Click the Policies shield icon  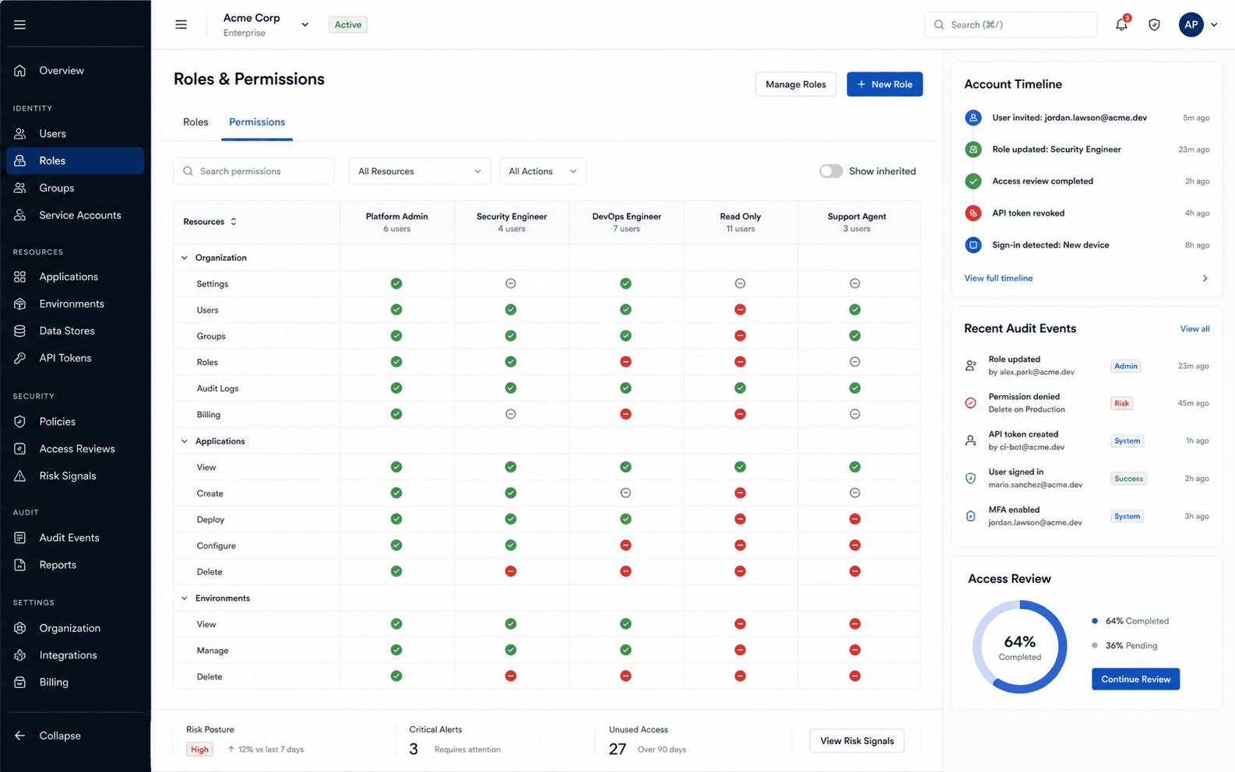(x=20, y=422)
